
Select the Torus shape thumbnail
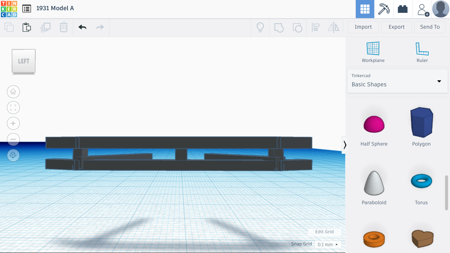pyautogui.click(x=421, y=181)
